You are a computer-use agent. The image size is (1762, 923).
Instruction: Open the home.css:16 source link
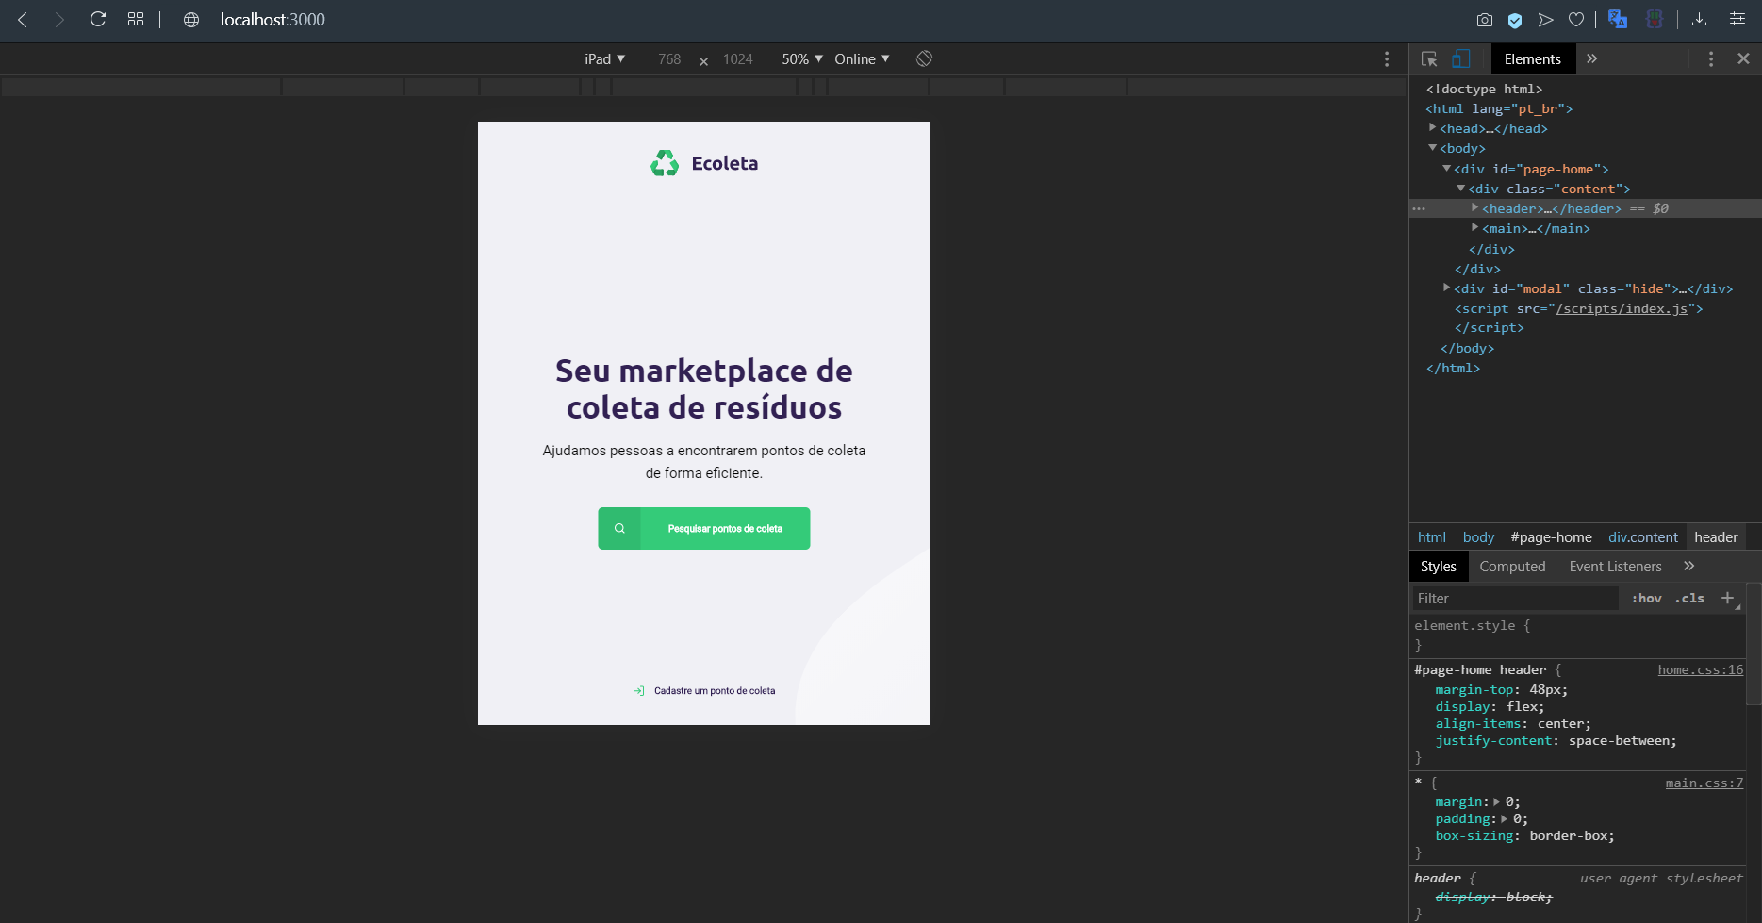[x=1701, y=669]
